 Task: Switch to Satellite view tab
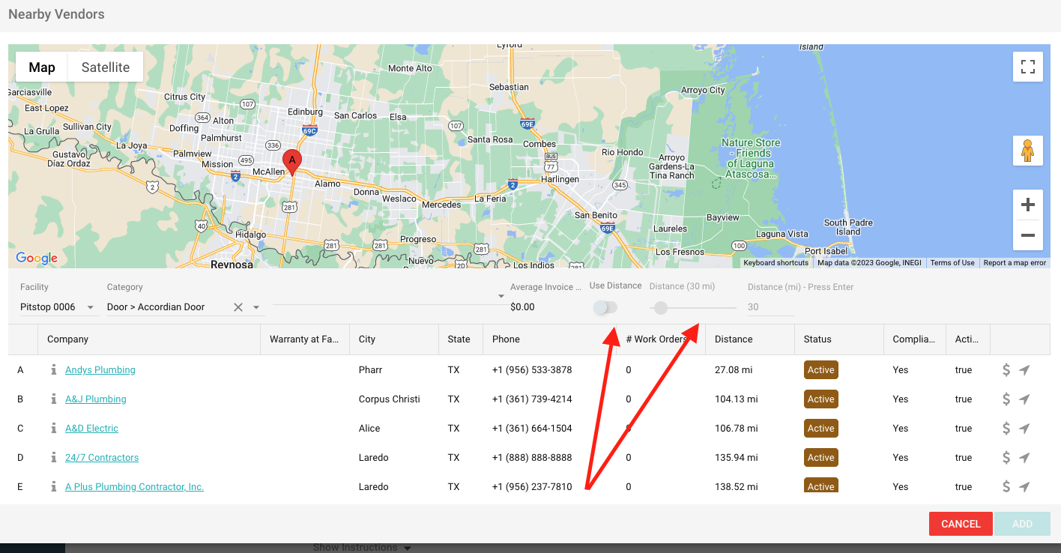point(106,67)
